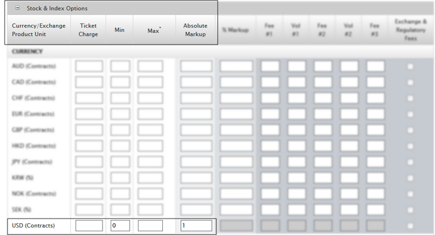Click the EUR (Contracts) Ticket Charge field
The image size is (435, 235).
[89, 114]
